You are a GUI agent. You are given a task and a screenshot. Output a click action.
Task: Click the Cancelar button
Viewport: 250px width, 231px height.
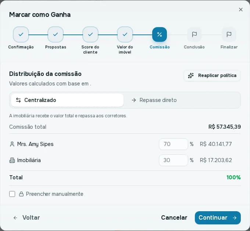(174, 218)
